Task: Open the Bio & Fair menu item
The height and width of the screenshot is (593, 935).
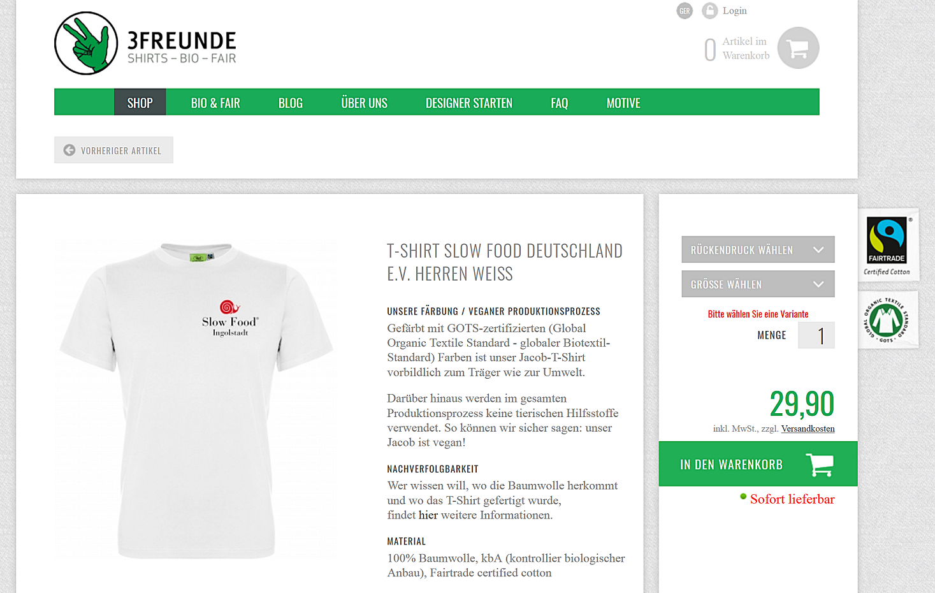Action: coord(215,103)
